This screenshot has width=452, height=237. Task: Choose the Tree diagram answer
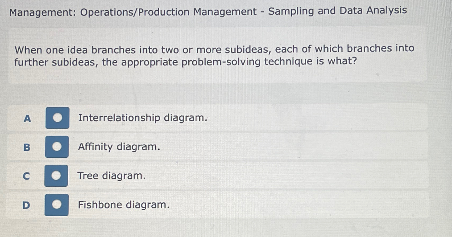(111, 176)
